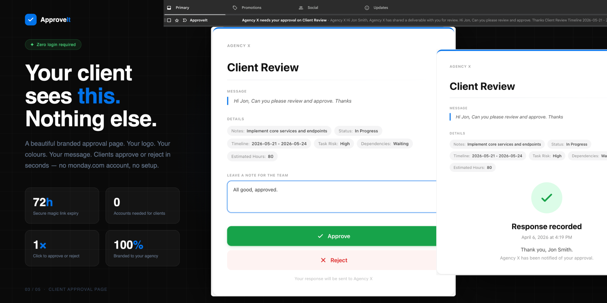This screenshot has height=303, width=607.
Task: Tick the checkbox beside the ApproveIt email
Action: click(x=169, y=20)
